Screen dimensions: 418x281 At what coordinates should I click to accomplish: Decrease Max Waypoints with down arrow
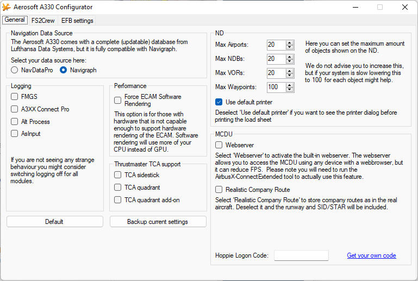coord(290,90)
